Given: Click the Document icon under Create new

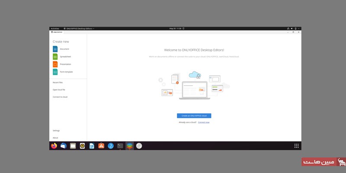Looking at the screenshot, I should pyautogui.click(x=55, y=49).
